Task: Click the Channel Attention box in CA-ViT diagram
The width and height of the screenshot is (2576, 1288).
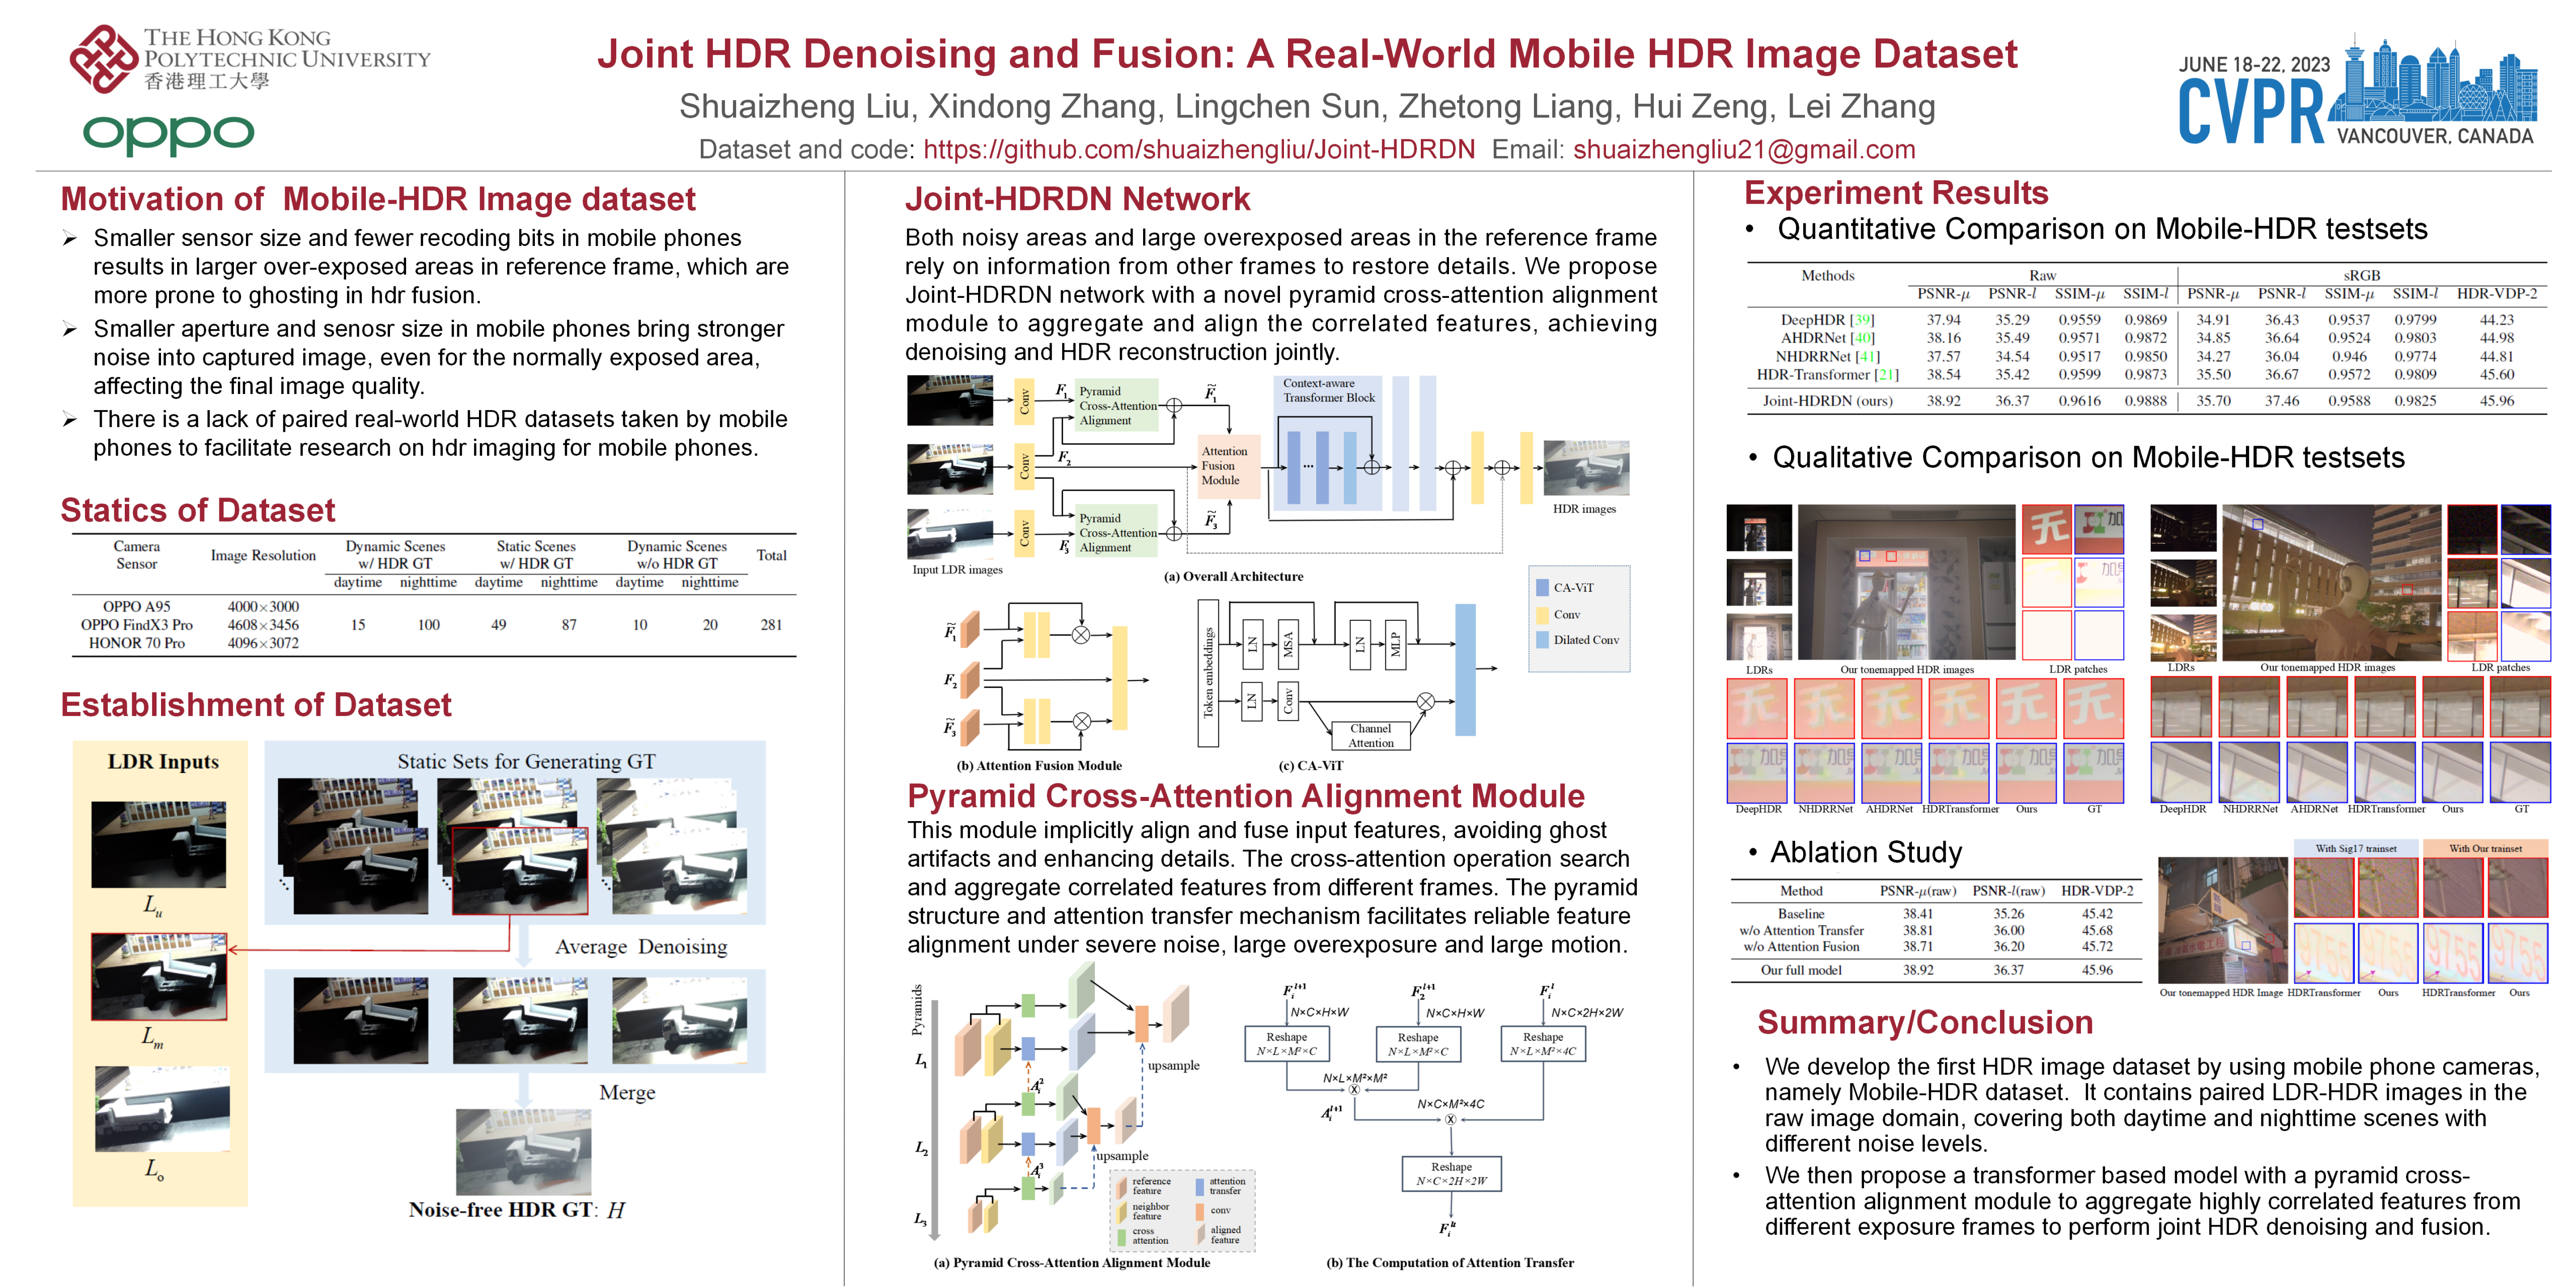Action: coord(1370,735)
